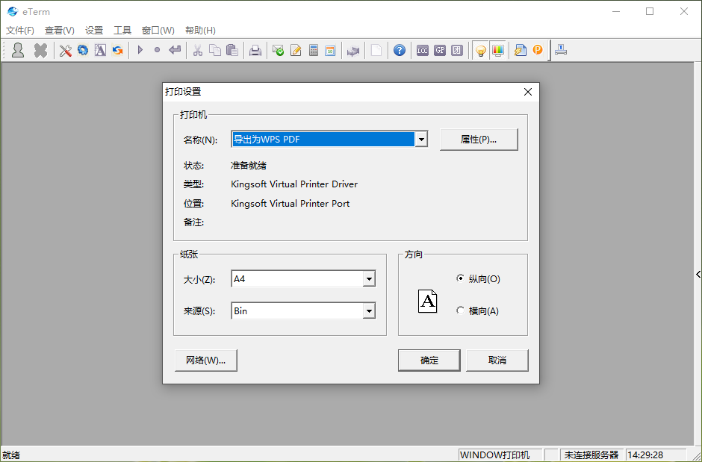Click the page orientation preview icon

(428, 301)
